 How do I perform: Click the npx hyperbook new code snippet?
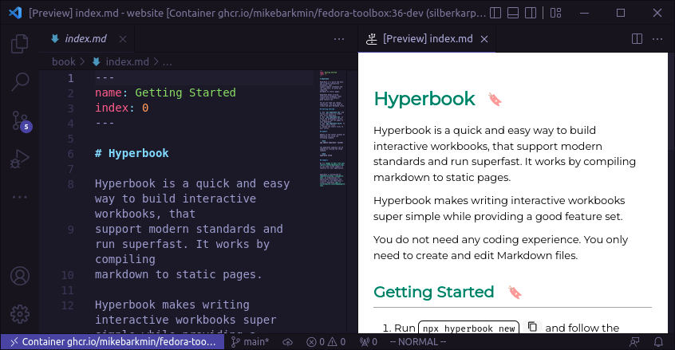[x=468, y=328]
